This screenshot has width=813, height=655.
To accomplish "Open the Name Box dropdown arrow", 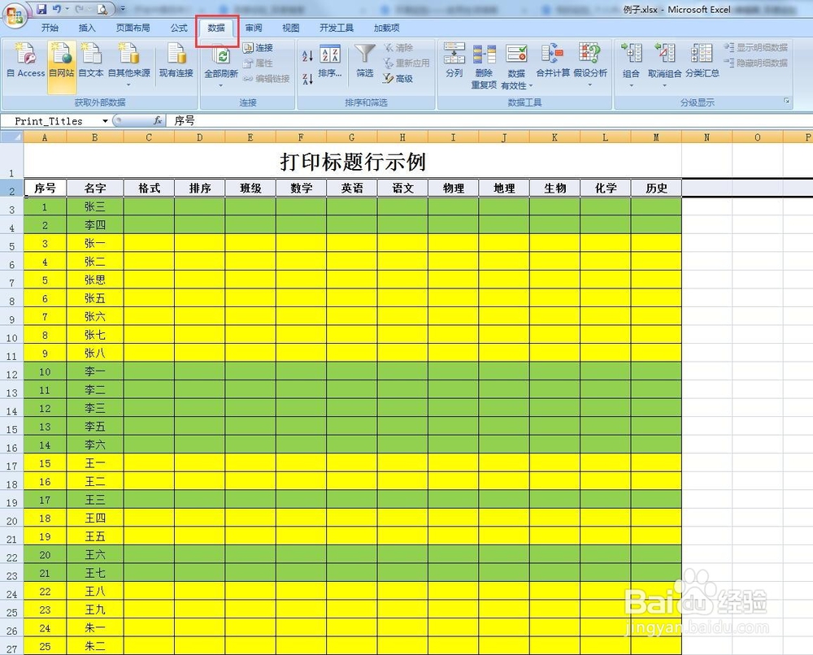I will pyautogui.click(x=105, y=121).
